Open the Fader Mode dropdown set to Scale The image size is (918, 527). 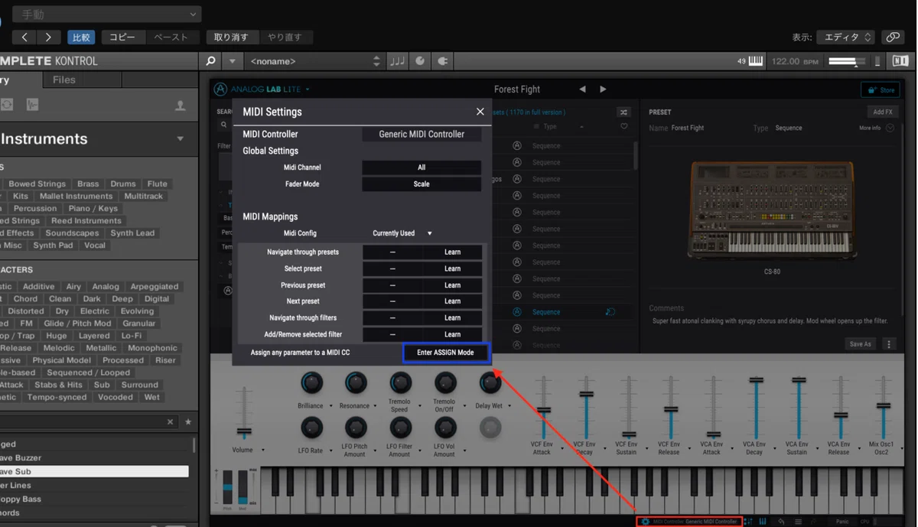click(422, 184)
